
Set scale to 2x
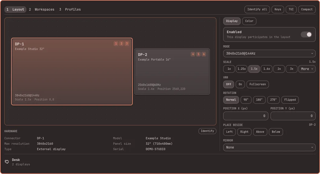(279, 69)
